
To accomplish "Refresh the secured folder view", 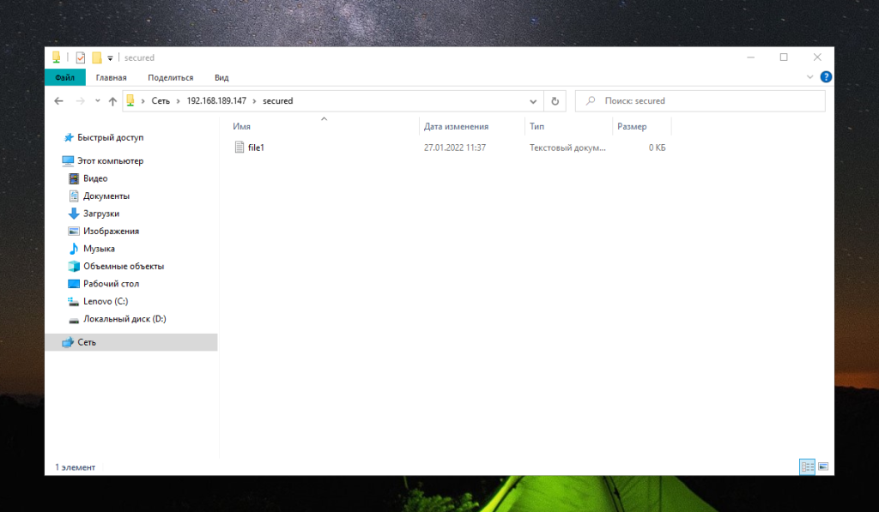I will click(555, 101).
